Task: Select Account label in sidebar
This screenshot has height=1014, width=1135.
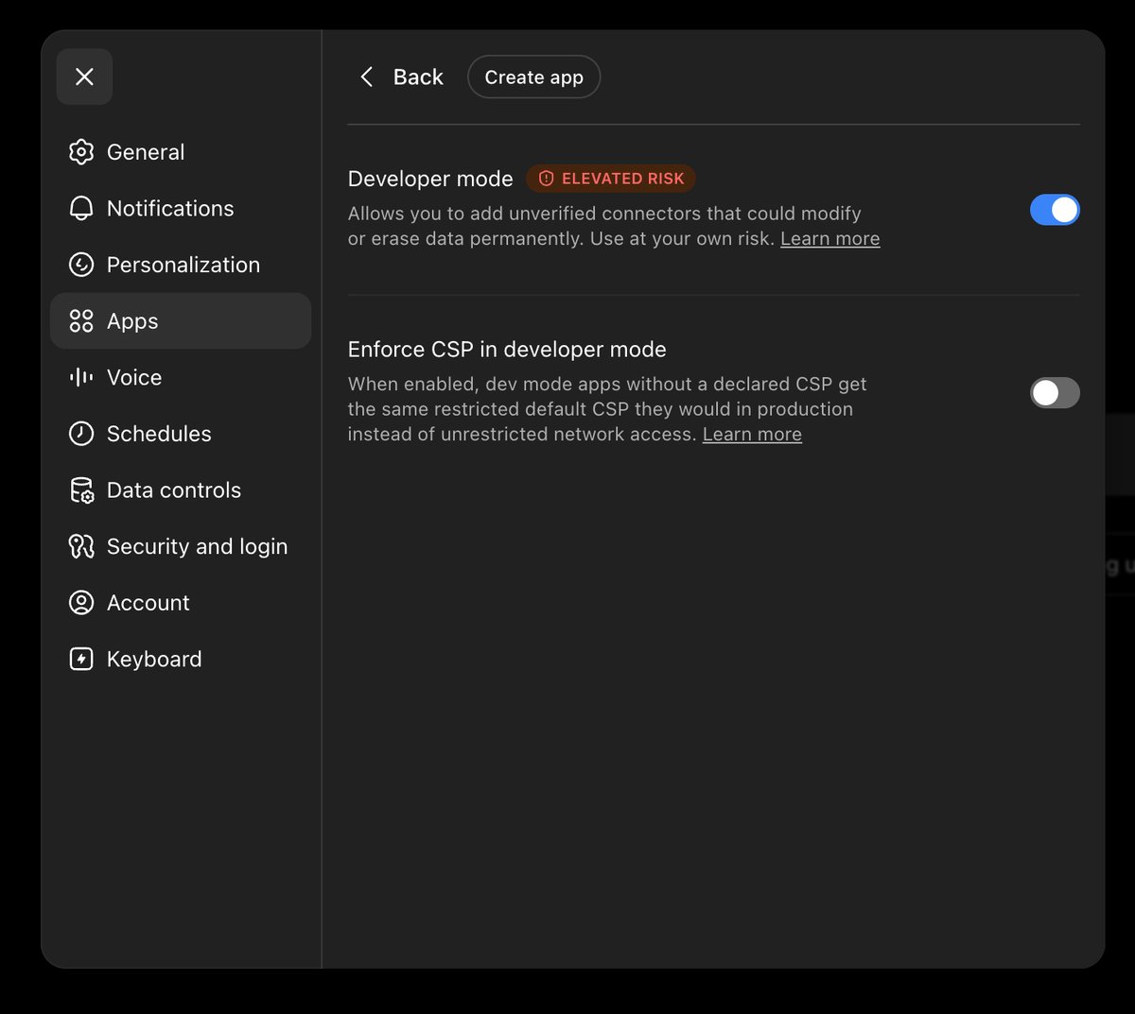Action: [148, 603]
